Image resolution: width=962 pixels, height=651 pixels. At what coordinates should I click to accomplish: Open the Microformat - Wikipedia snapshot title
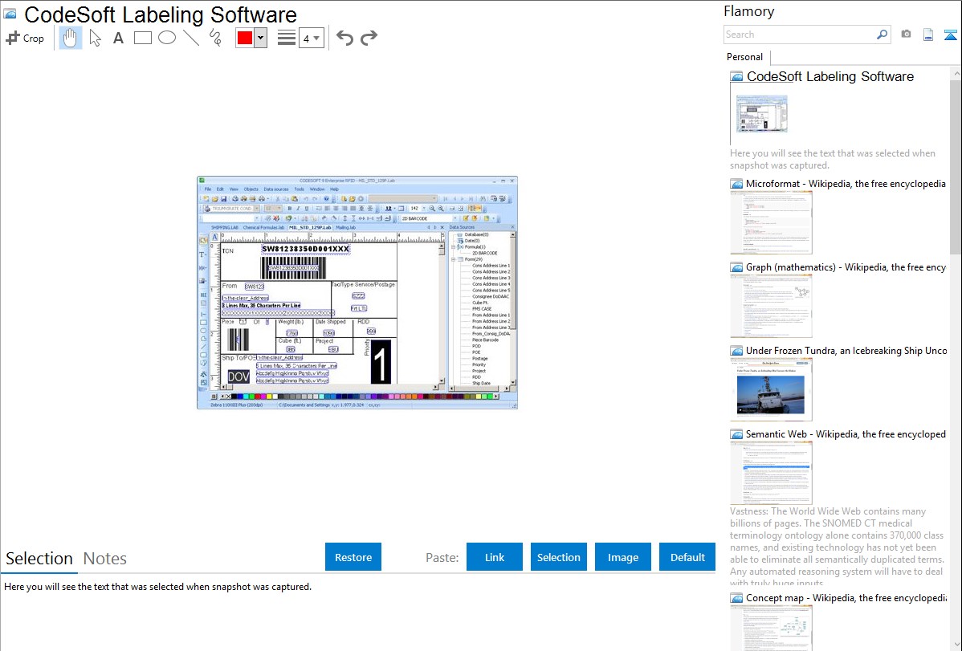coord(846,184)
